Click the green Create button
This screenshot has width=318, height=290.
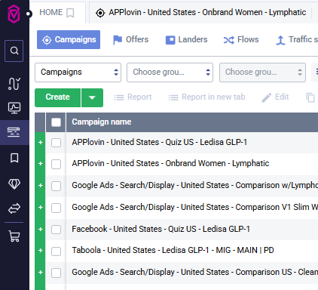tap(58, 97)
